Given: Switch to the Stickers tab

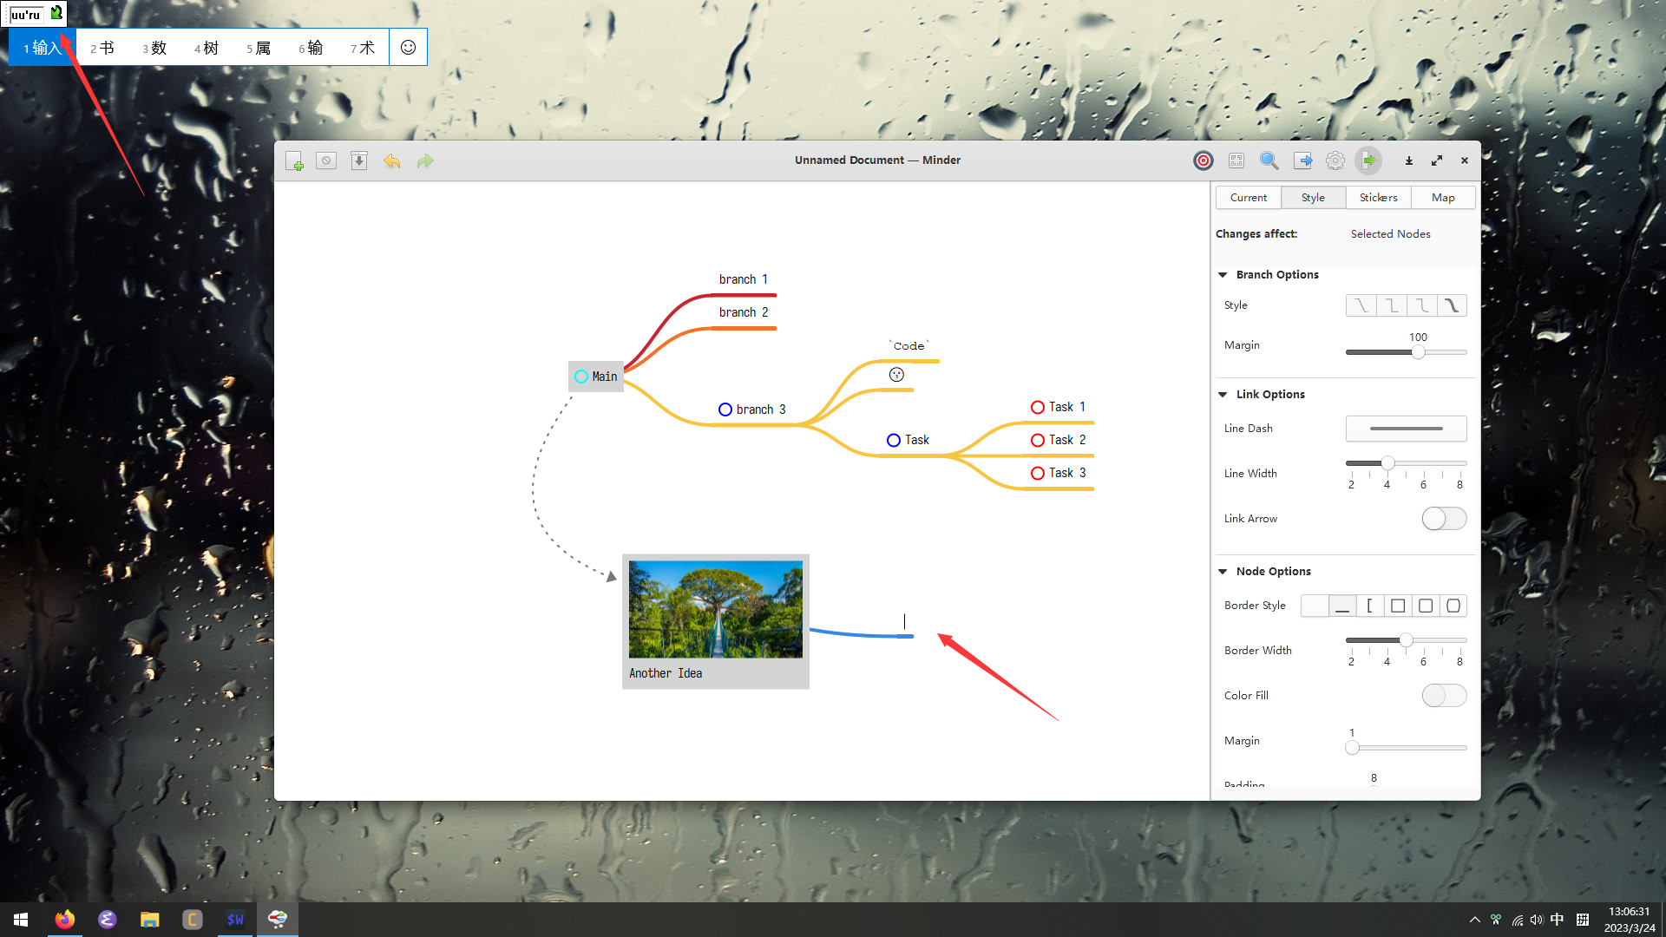Looking at the screenshot, I should click(1378, 198).
